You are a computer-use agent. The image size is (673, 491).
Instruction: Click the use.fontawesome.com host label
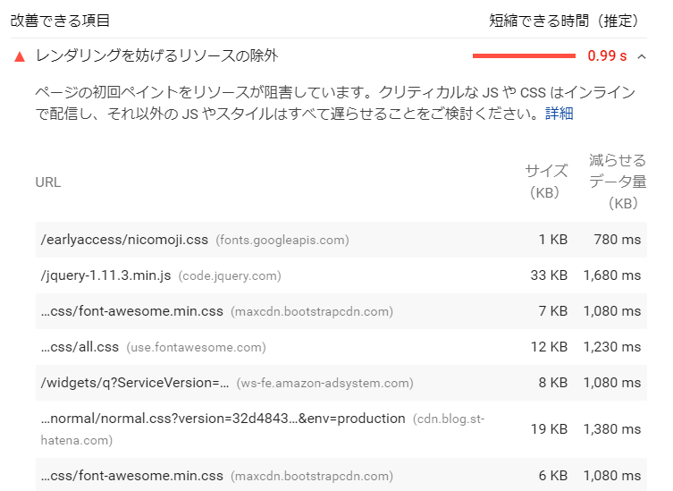click(x=196, y=347)
